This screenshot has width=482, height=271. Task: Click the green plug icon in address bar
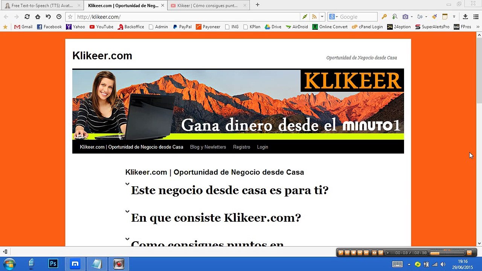tap(305, 17)
